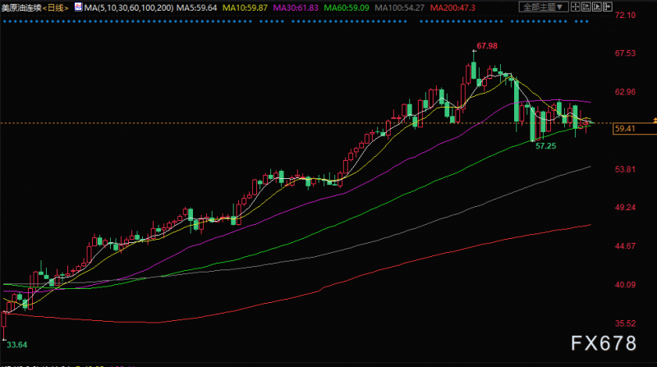Click the 57.25 low price marker
The width and height of the screenshot is (657, 367).
(x=545, y=146)
